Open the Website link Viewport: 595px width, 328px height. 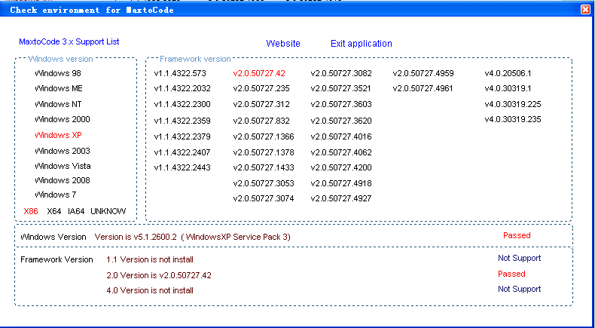(x=283, y=44)
